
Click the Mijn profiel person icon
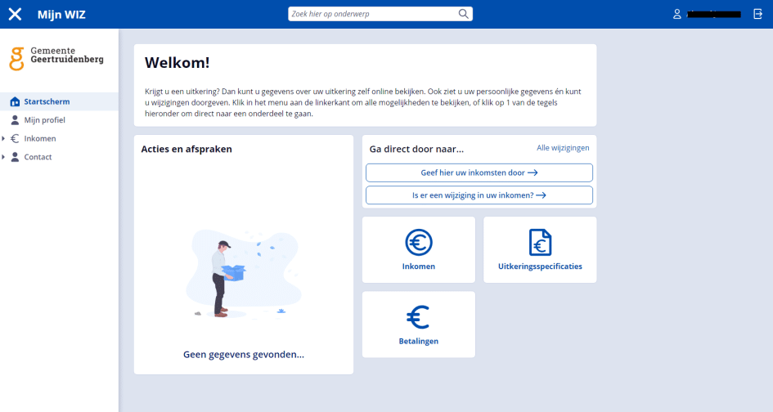(15, 119)
